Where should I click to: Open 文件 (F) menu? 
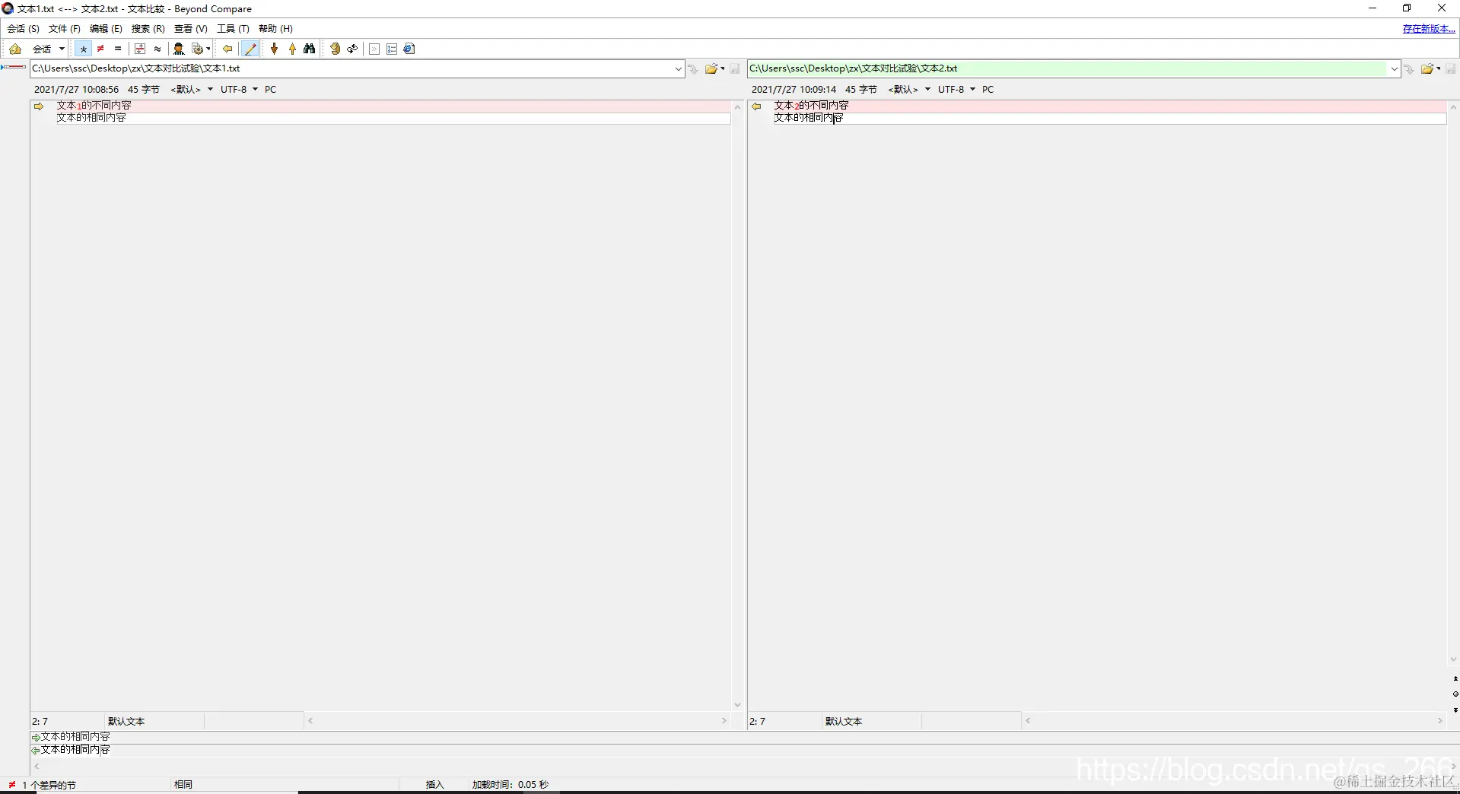pyautogui.click(x=65, y=29)
